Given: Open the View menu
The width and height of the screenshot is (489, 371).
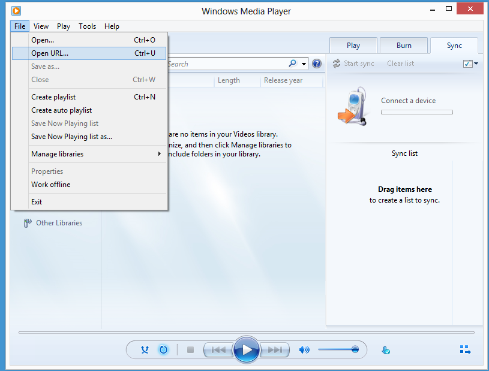Looking at the screenshot, I should tap(41, 26).
